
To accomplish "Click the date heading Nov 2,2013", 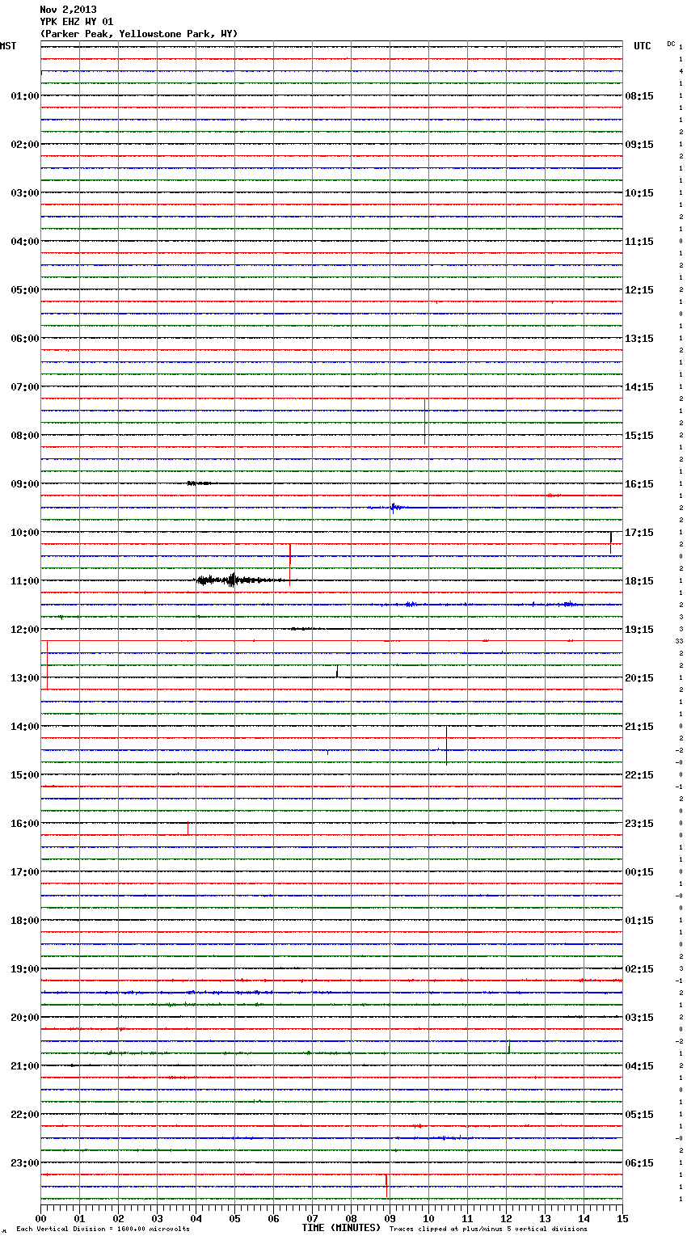I will click(x=68, y=10).
